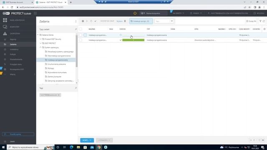Image resolution: width=267 pixels, height=150 pixels.
Task: Sort by the STATUS column header
Action: click(x=122, y=29)
